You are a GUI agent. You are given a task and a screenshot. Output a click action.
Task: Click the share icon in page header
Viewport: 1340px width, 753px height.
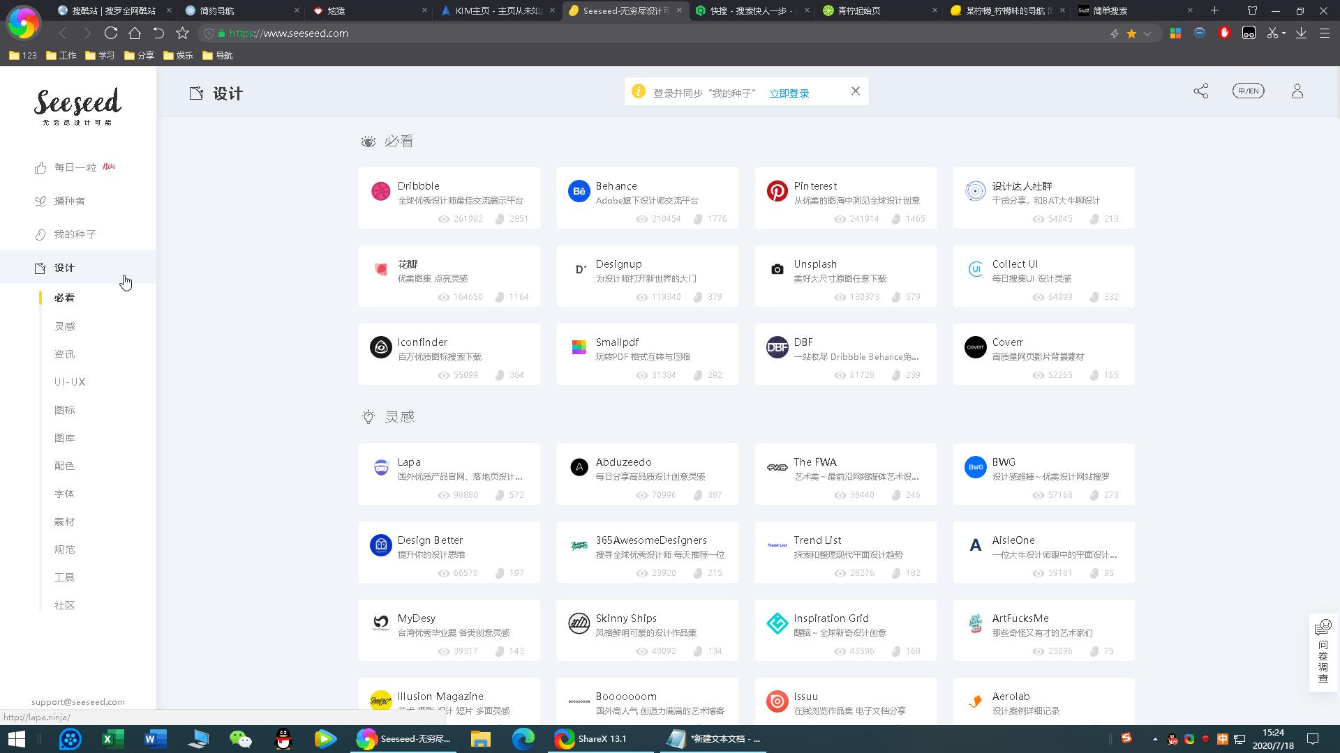click(x=1200, y=91)
